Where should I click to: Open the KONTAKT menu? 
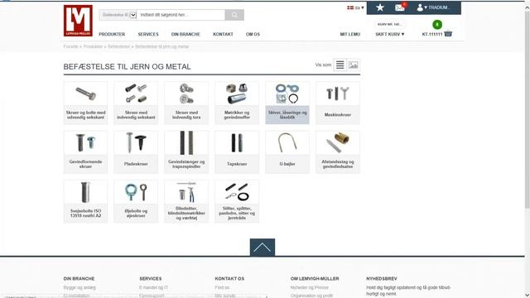click(x=223, y=34)
